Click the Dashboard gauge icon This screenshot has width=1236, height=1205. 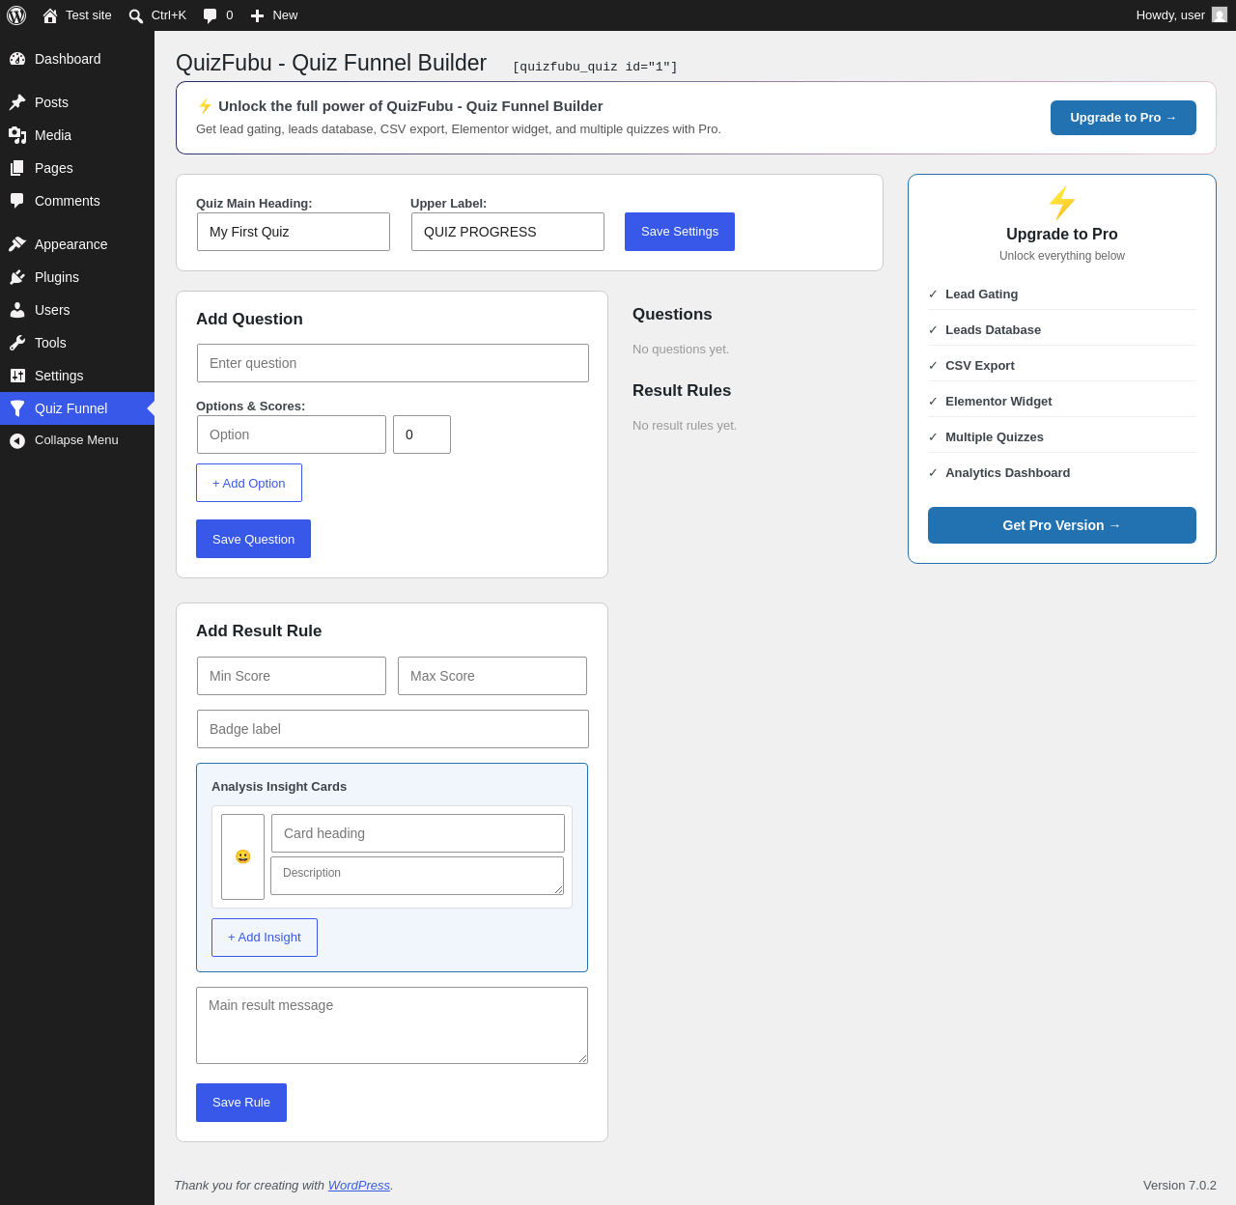17,59
